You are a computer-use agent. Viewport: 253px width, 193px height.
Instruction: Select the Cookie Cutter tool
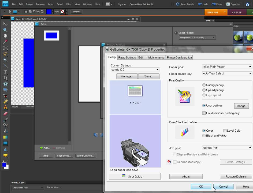pos(5,84)
